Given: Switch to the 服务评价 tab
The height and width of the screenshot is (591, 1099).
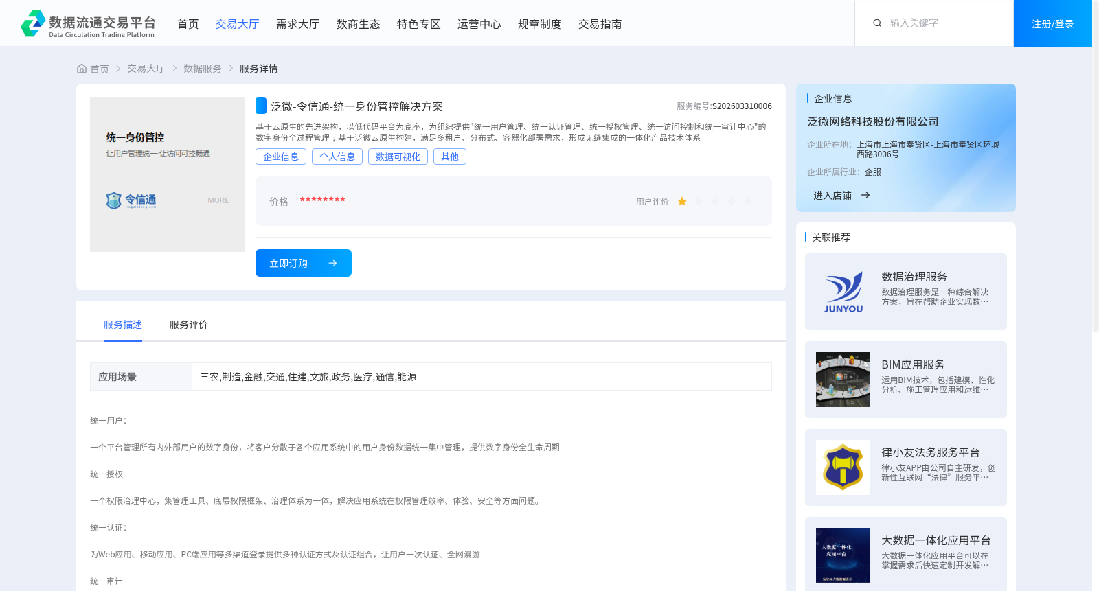Looking at the screenshot, I should (x=189, y=325).
